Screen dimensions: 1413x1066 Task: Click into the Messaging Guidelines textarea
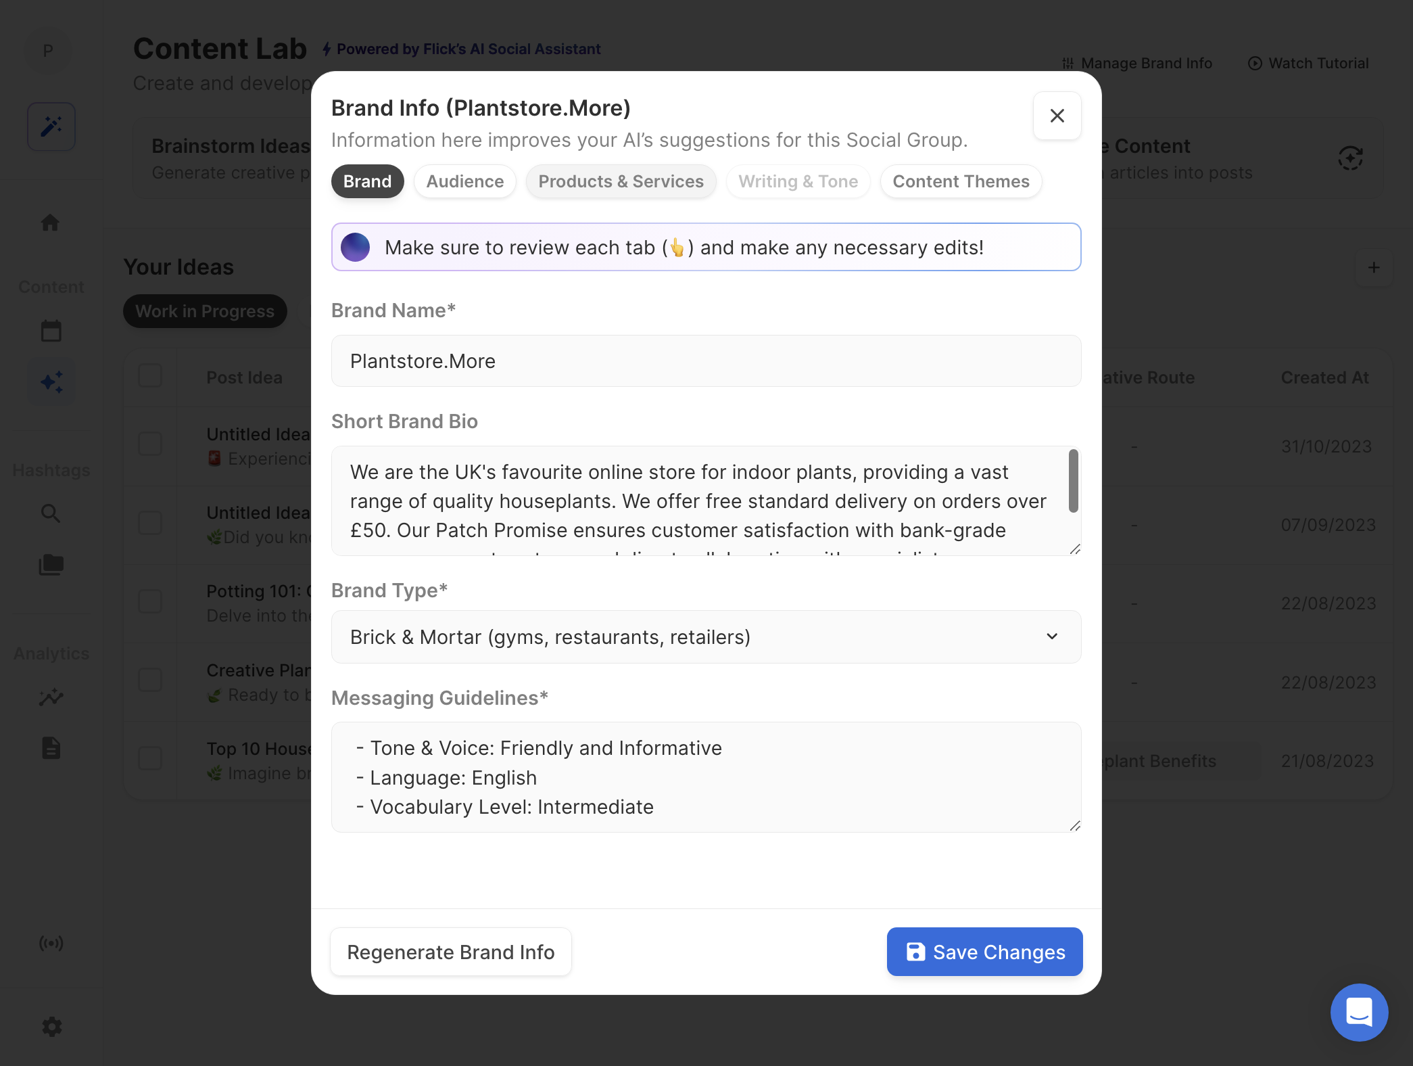click(706, 777)
